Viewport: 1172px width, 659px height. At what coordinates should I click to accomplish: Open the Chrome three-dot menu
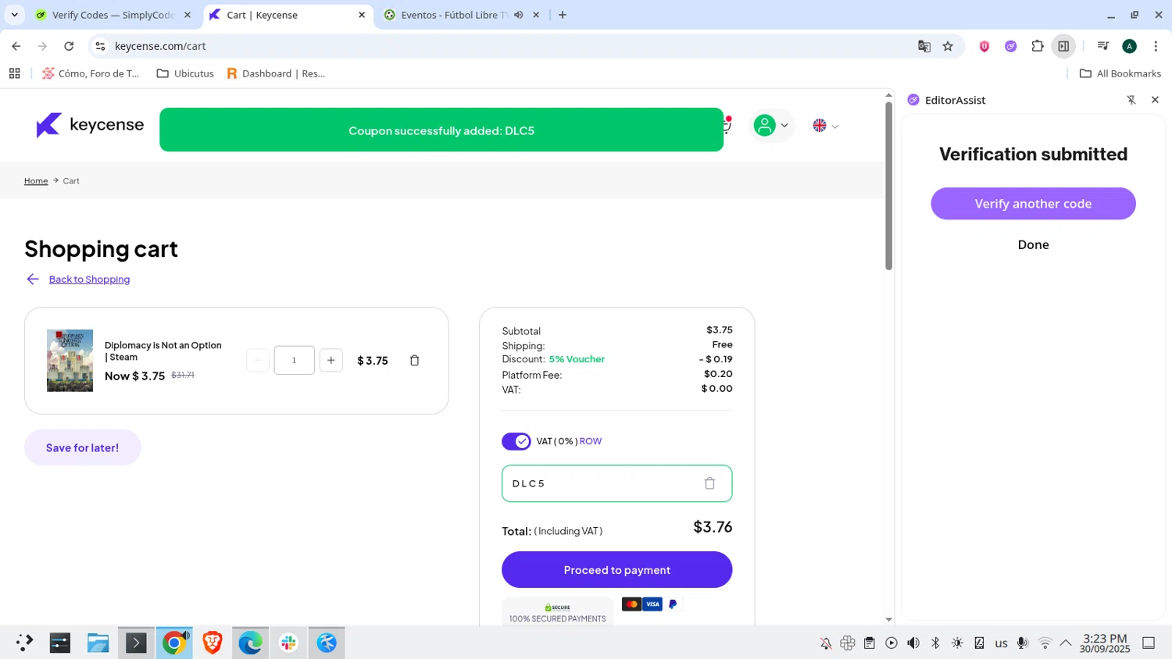pyautogui.click(x=1156, y=46)
